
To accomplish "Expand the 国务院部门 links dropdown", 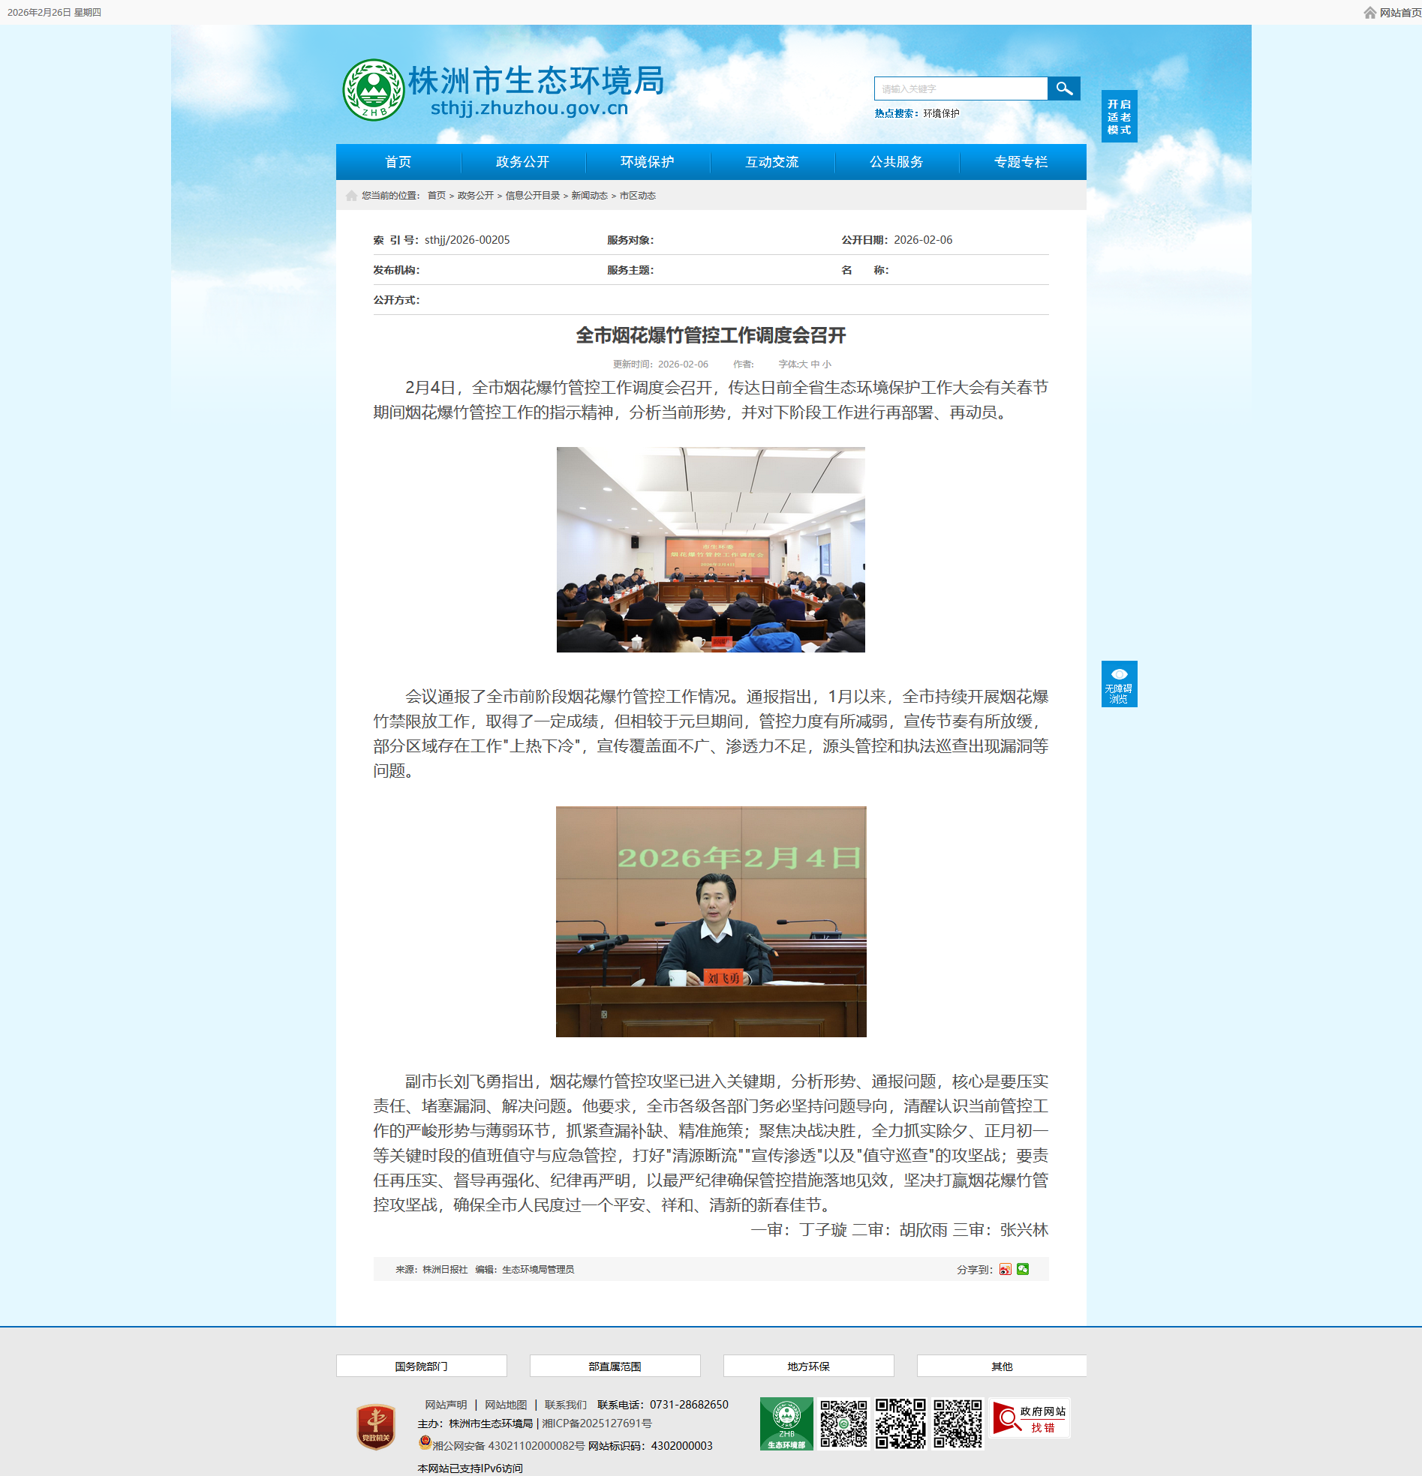I will (421, 1366).
